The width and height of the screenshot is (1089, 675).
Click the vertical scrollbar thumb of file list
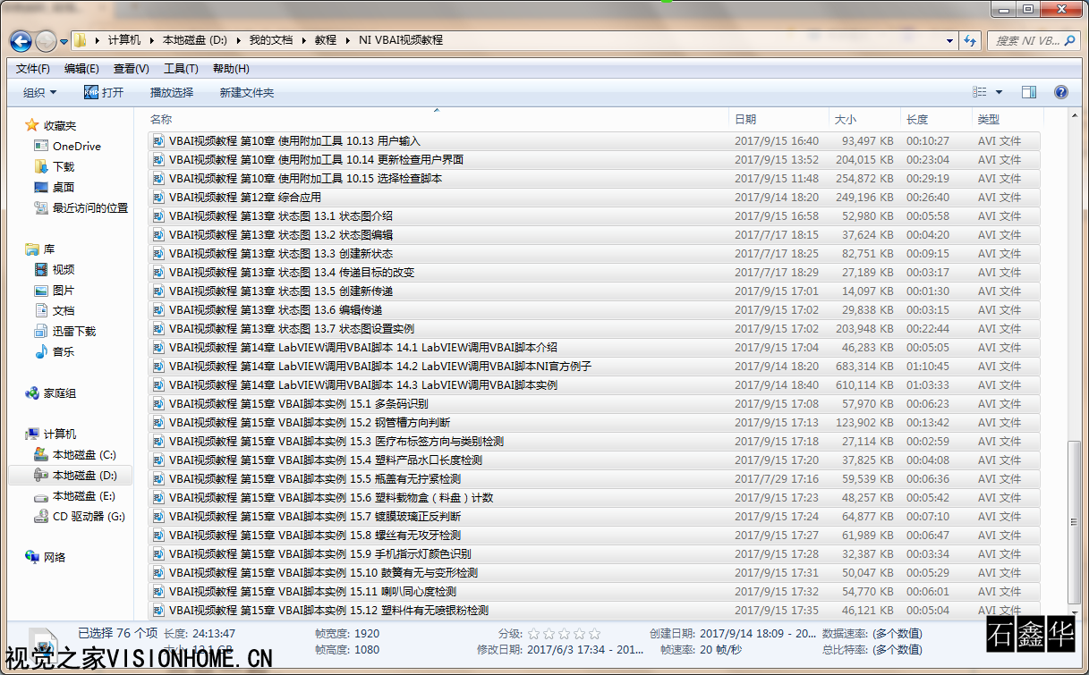(x=1075, y=522)
